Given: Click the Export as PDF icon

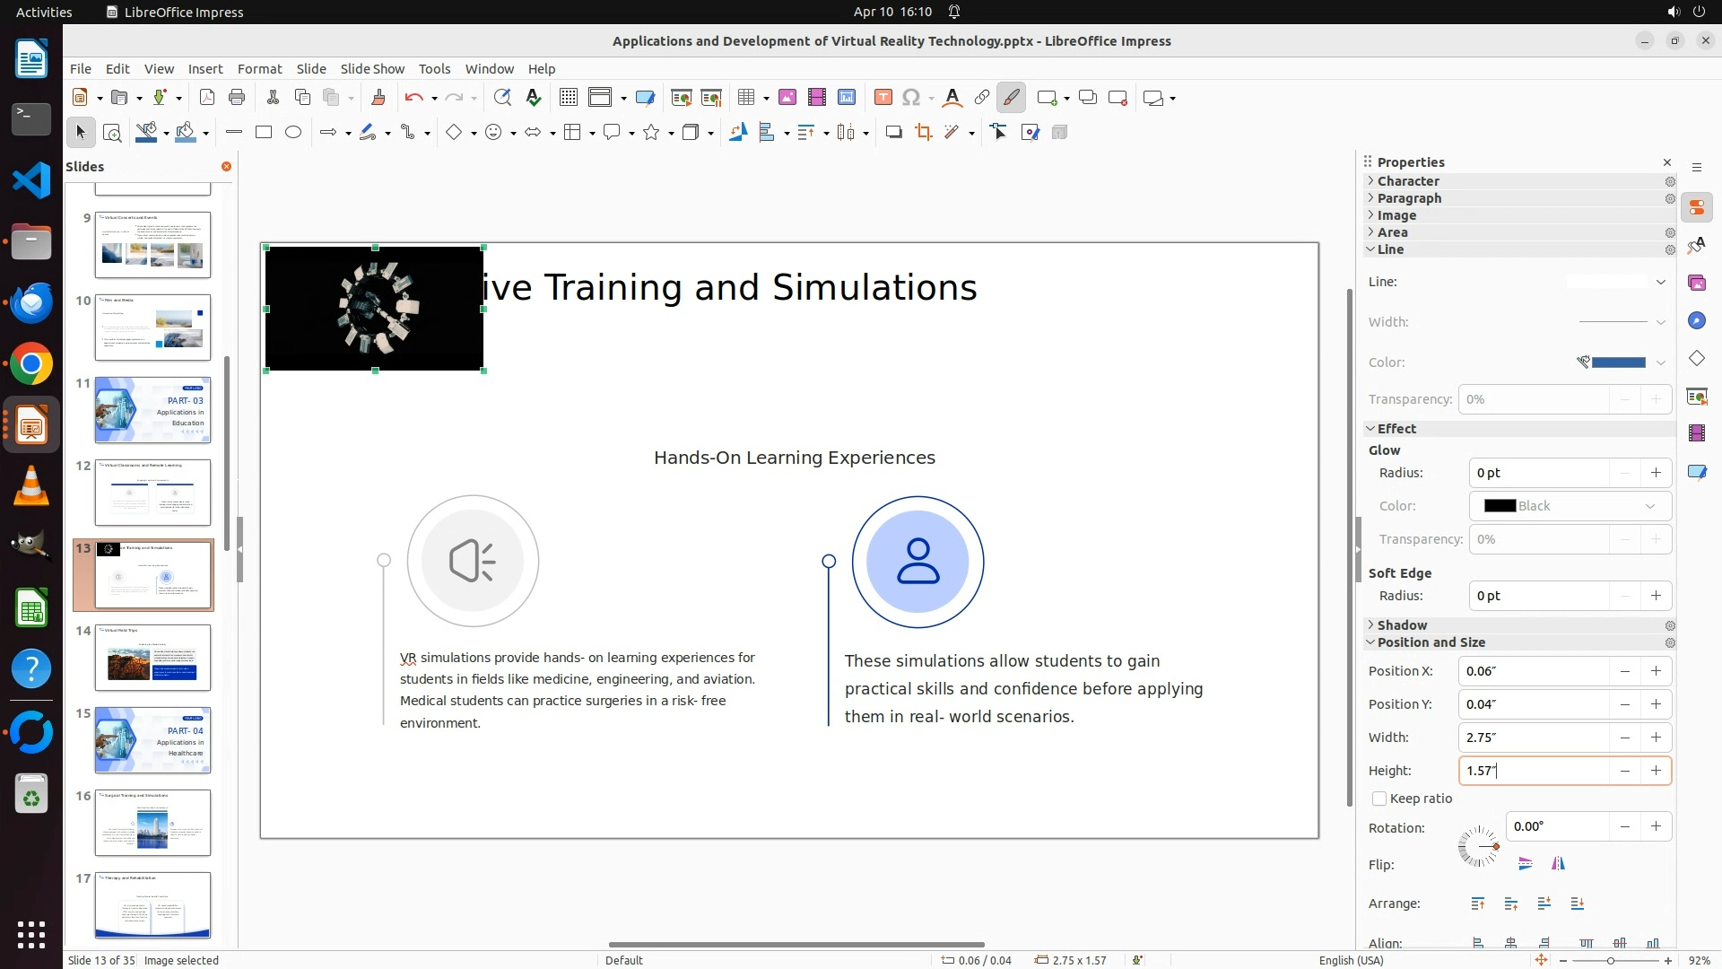Looking at the screenshot, I should pos(207,98).
